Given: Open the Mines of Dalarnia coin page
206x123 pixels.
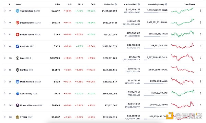Looking at the screenshot, I should tap(29, 105).
